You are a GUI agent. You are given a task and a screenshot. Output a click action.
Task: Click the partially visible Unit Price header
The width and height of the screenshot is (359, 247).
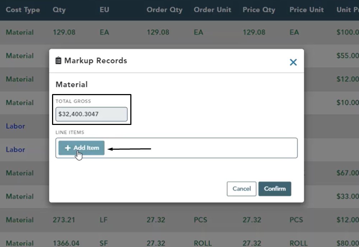coord(347,10)
